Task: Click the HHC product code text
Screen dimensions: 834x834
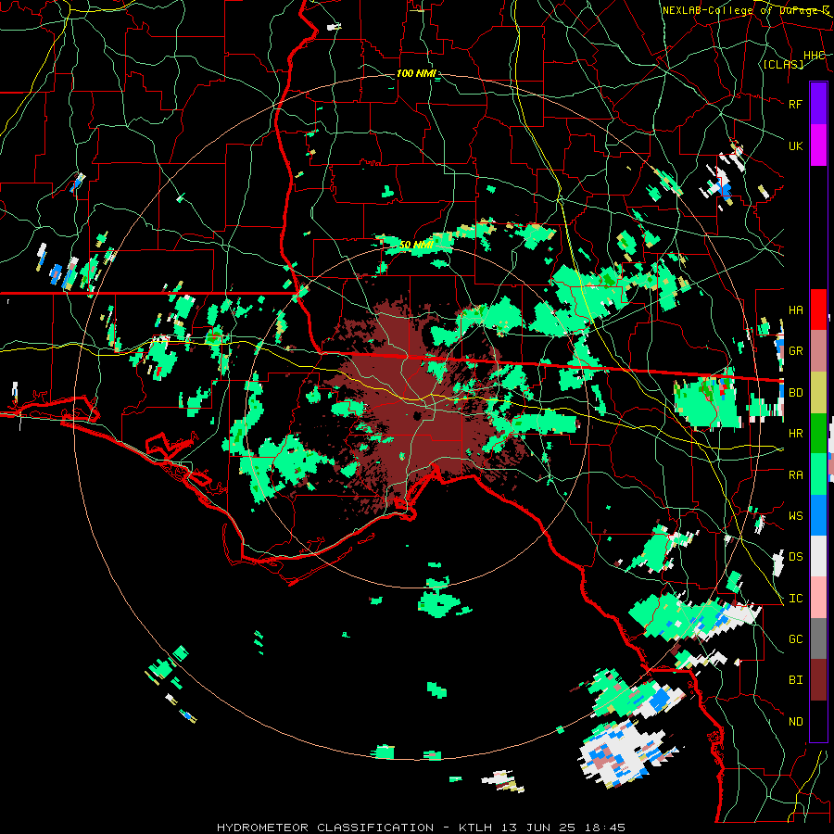Action: point(815,56)
